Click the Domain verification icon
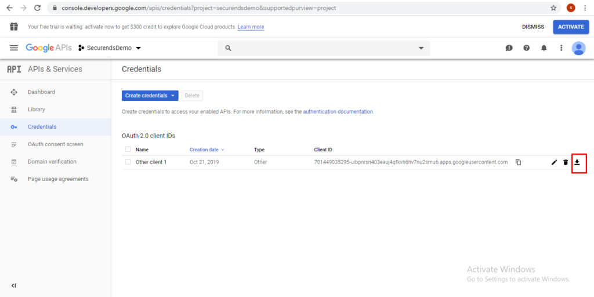 click(x=14, y=162)
